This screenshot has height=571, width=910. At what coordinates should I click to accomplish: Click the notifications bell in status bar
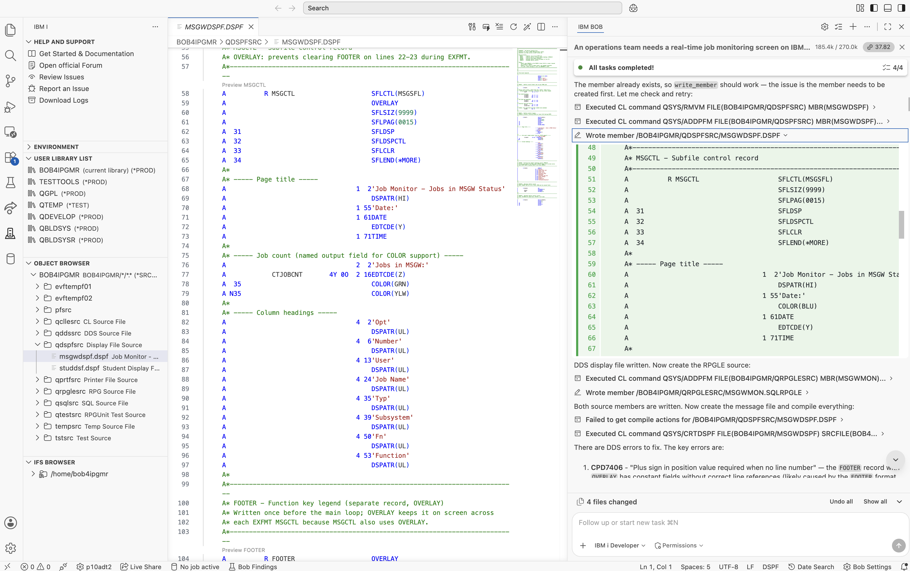(x=904, y=567)
